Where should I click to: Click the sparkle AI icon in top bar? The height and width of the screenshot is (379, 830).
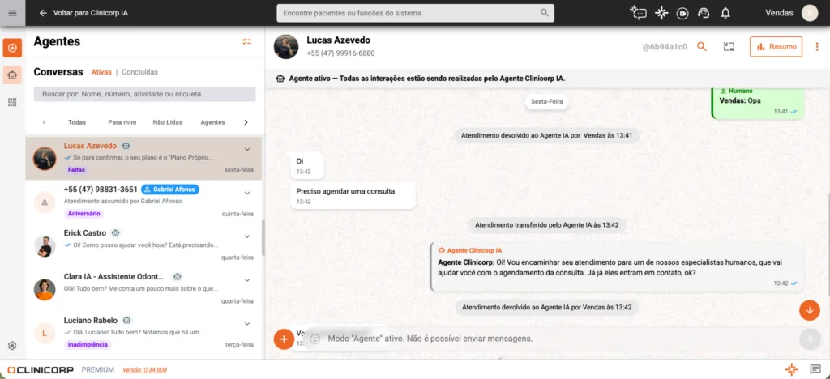tap(661, 13)
